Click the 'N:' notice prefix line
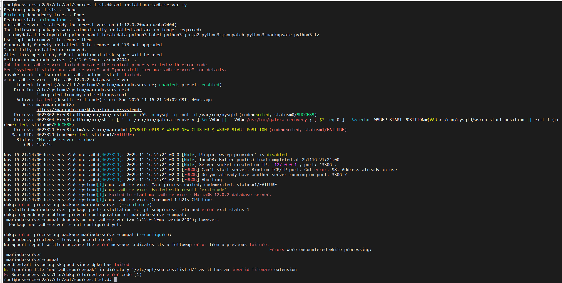Image resolution: width=562 pixels, height=283 pixels. coord(6,270)
